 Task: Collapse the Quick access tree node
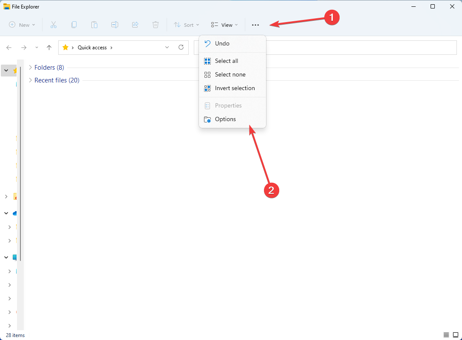point(6,71)
